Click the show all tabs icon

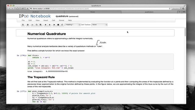(184, 12)
